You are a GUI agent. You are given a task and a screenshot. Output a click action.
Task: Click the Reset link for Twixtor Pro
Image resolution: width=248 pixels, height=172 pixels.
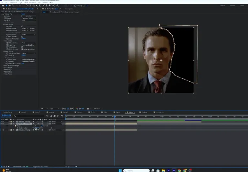click(x=23, y=14)
